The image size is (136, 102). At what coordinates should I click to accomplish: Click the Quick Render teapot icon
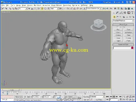point(132,8)
